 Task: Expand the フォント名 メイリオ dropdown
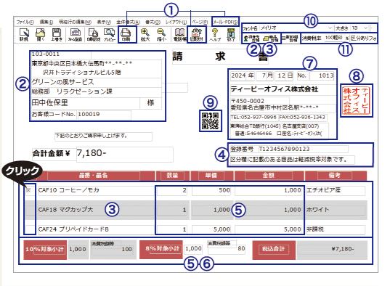coord(330,28)
